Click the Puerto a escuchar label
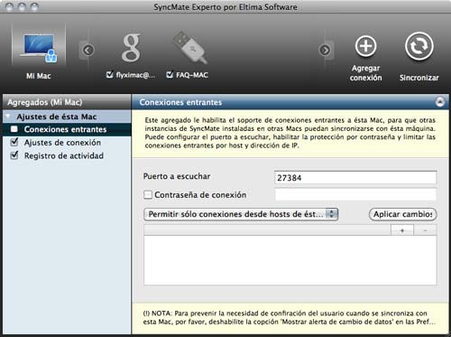 coord(177,176)
